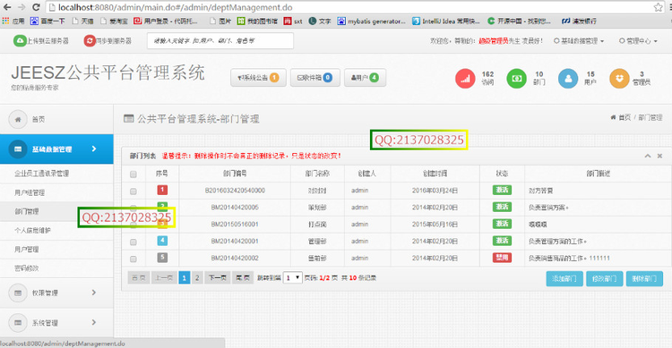Screen dimensions: 672x348
Task: Open the IntelliJ Idea bookmark
Action: (445, 21)
